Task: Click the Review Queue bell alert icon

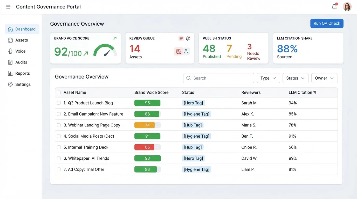Action: (x=188, y=38)
